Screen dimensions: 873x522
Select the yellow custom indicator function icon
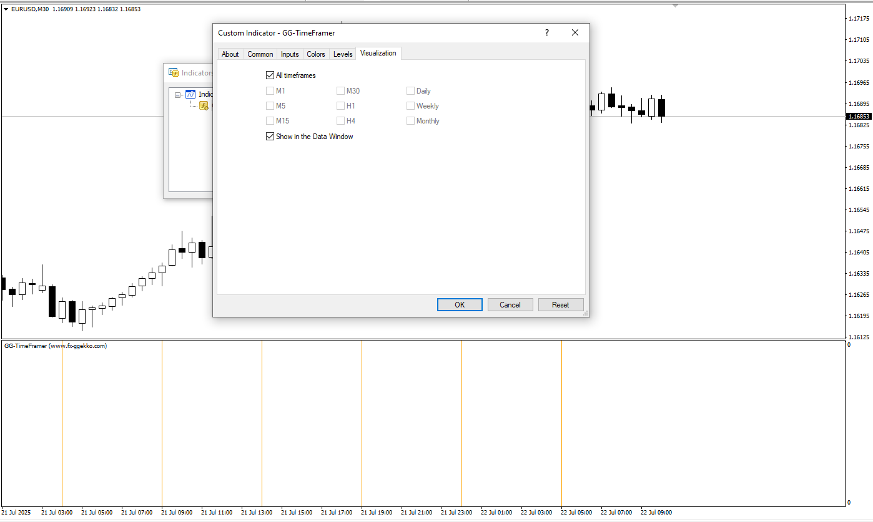204,106
